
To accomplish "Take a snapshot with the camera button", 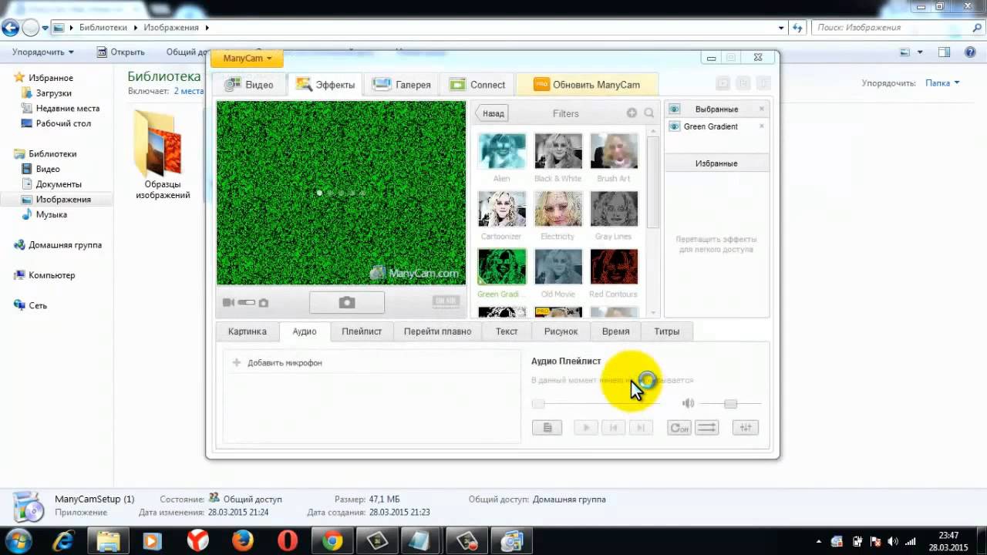I will coord(347,302).
